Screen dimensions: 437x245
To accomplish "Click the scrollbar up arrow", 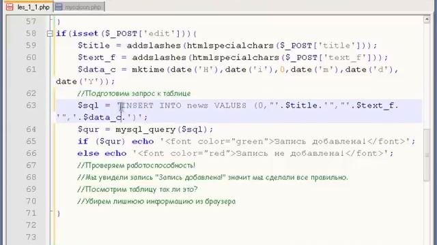I will click(427, 19).
